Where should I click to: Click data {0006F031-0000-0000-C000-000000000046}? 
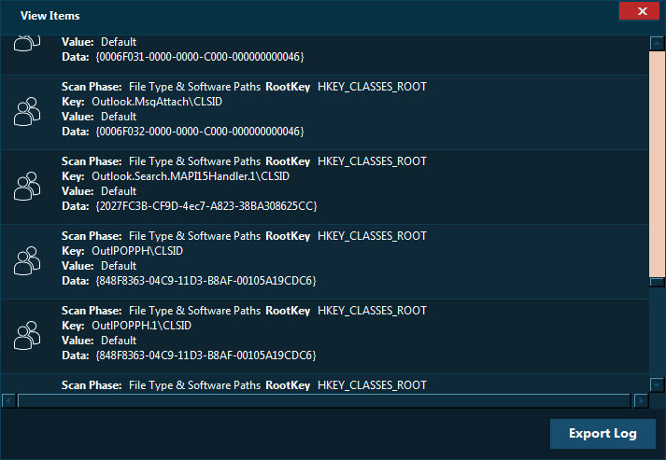(x=200, y=57)
